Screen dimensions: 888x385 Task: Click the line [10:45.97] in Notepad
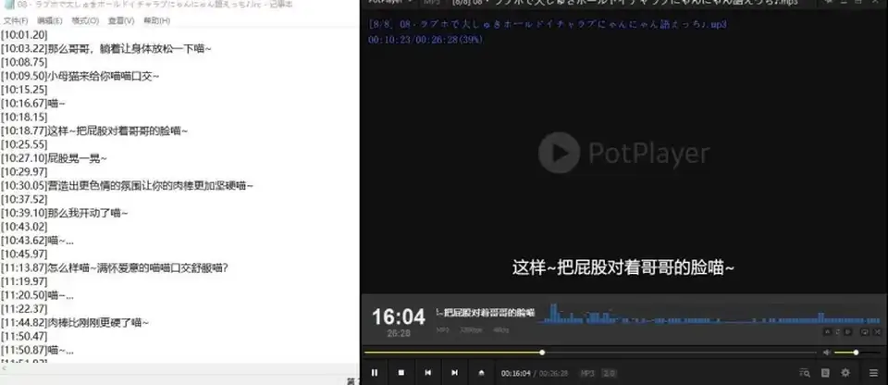[x=24, y=254]
